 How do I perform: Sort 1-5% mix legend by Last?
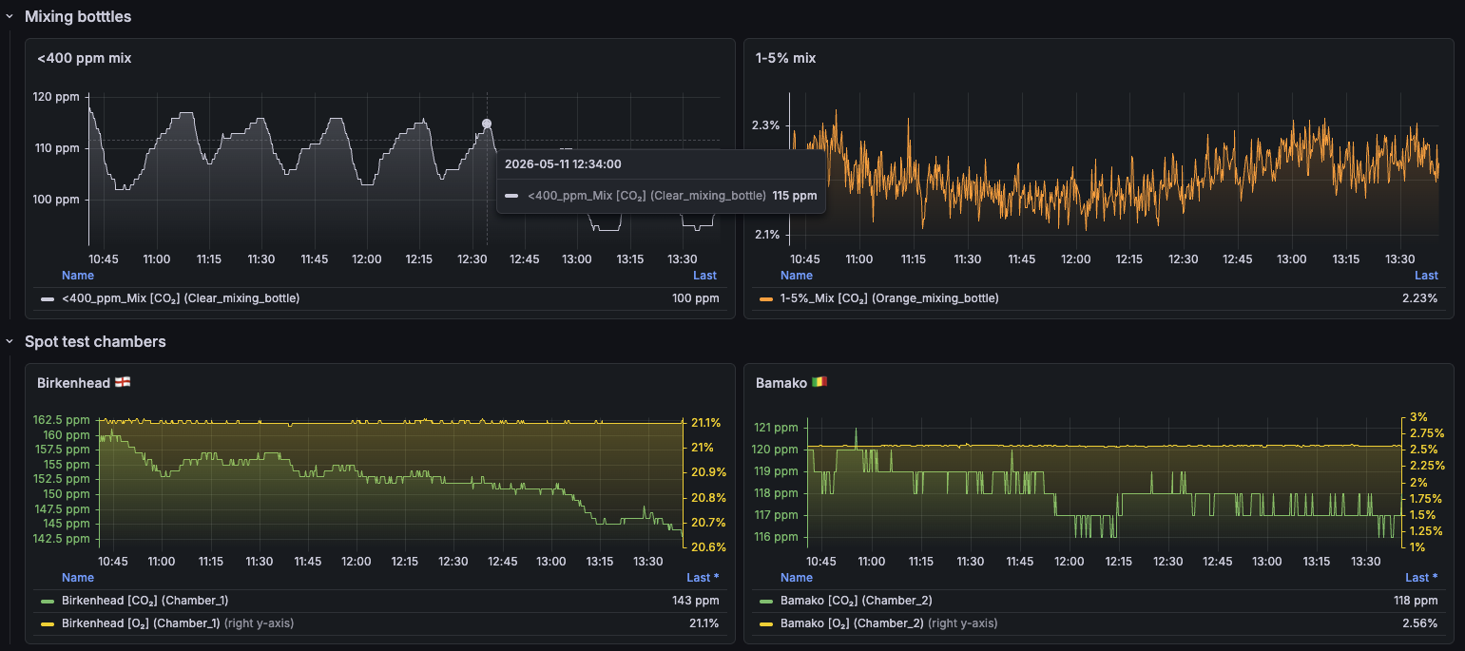(1426, 276)
